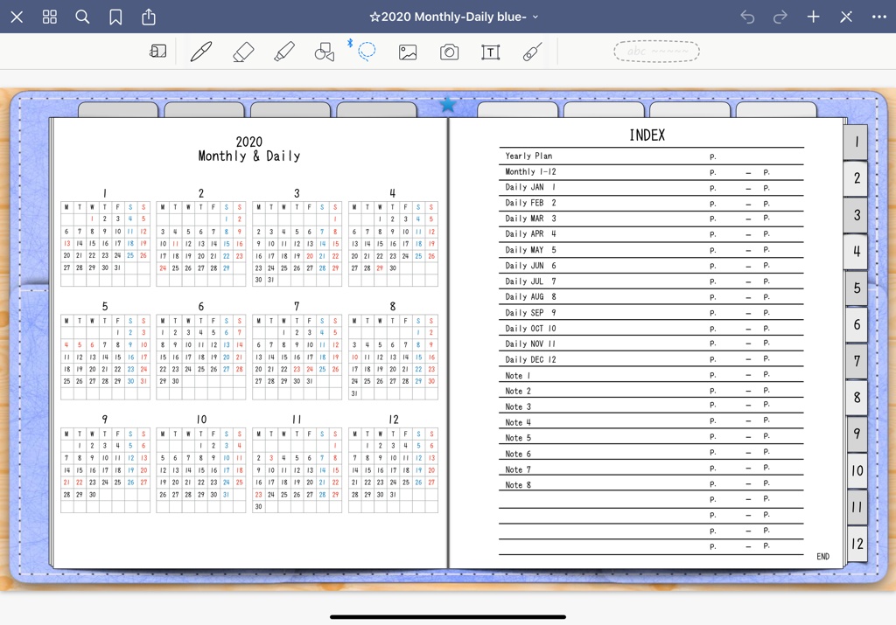Screen dimensions: 896x625
Task: Go to side tab 3
Action: pos(856,215)
